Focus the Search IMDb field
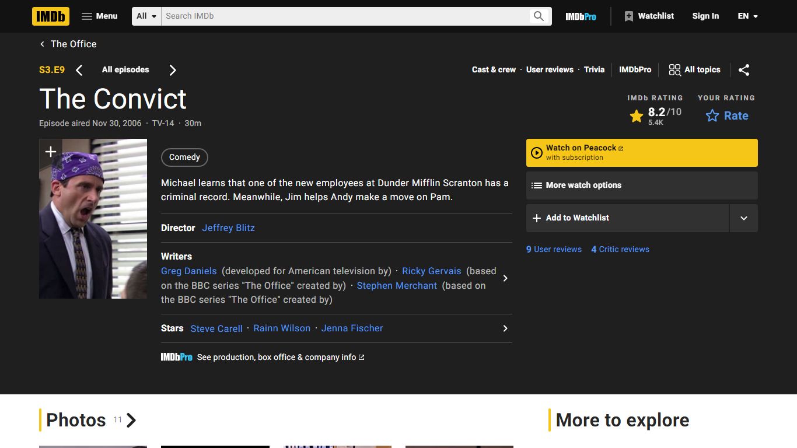 coord(344,16)
